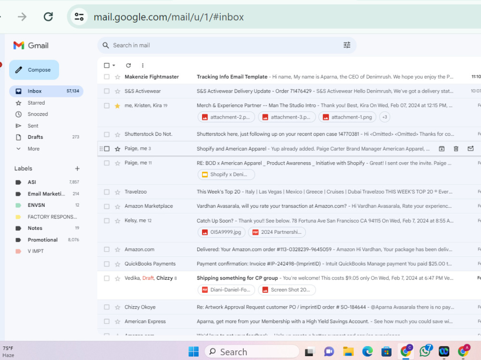Select the Makenzie Fightmaster email checkbox
This screenshot has width=481, height=360.
pyautogui.click(x=106, y=77)
